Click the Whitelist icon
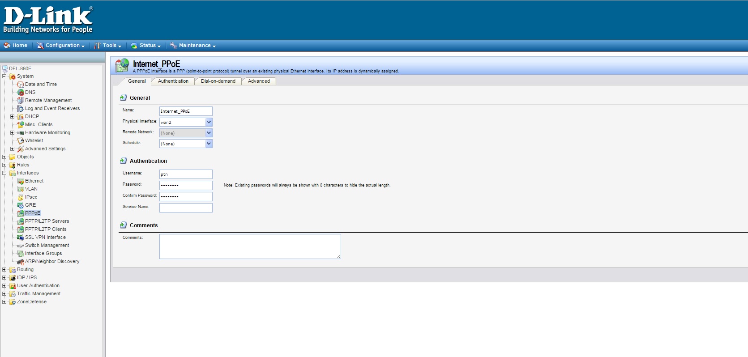748x357 pixels. point(21,141)
